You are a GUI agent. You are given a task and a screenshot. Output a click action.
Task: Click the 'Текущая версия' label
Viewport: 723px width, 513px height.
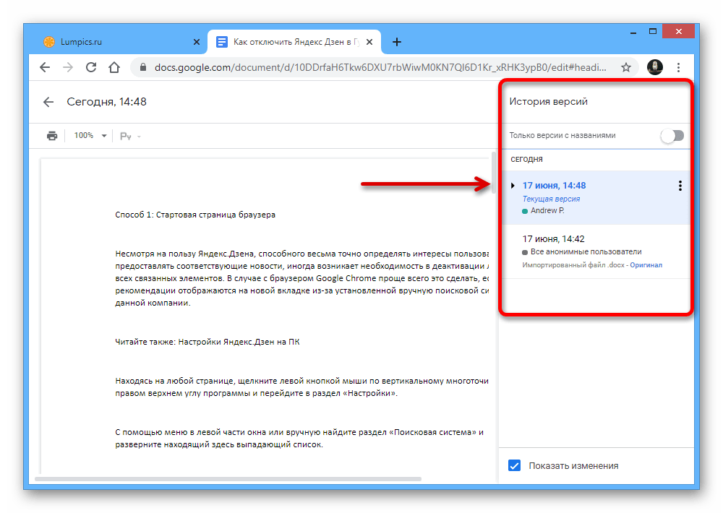pos(551,199)
